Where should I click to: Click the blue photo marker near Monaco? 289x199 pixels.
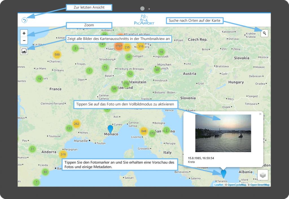[110, 129]
